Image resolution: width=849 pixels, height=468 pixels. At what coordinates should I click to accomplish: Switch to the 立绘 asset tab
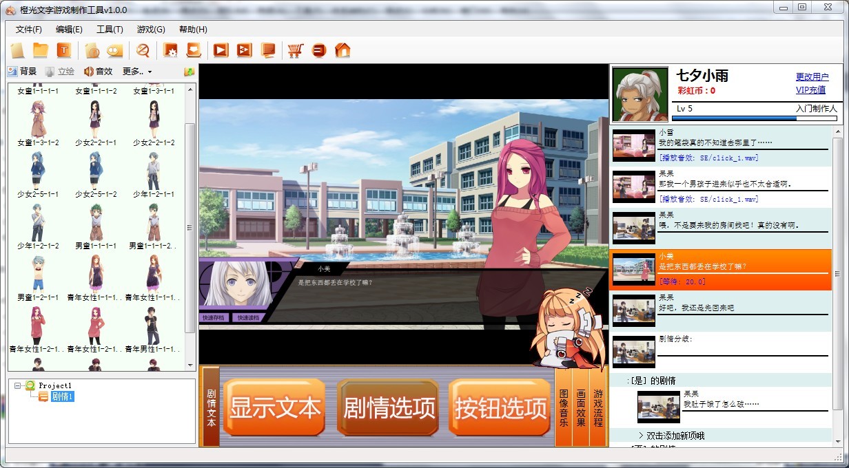pyautogui.click(x=59, y=72)
